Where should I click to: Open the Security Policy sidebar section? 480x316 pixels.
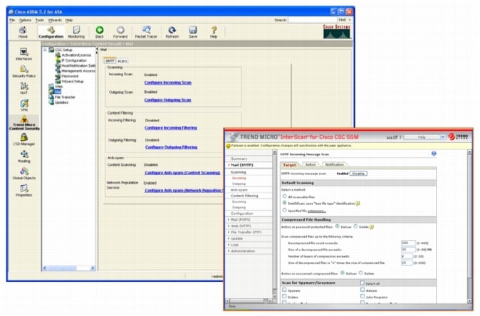point(24,71)
